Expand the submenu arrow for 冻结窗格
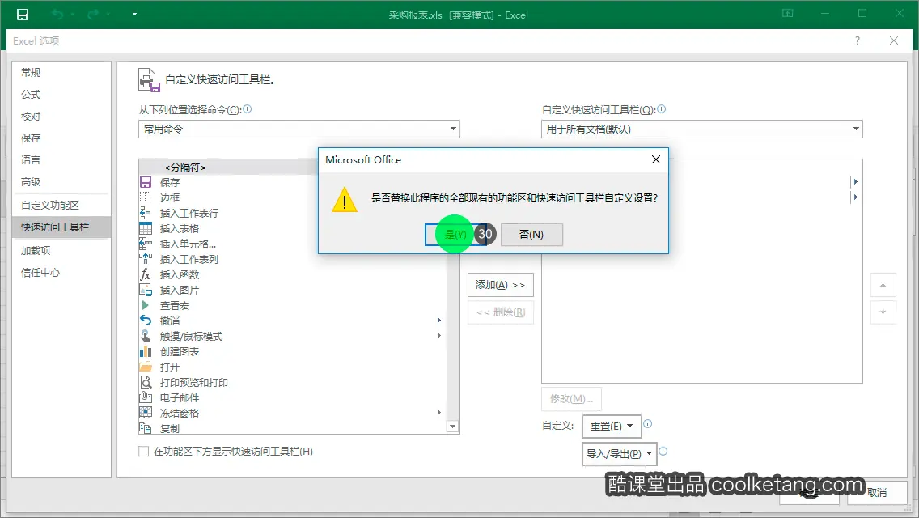 point(439,413)
